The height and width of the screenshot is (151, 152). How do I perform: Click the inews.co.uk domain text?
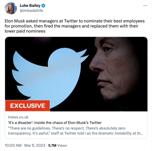18,117
